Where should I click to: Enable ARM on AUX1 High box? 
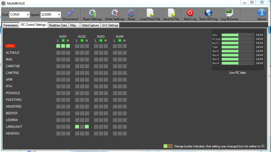(x=68, y=80)
